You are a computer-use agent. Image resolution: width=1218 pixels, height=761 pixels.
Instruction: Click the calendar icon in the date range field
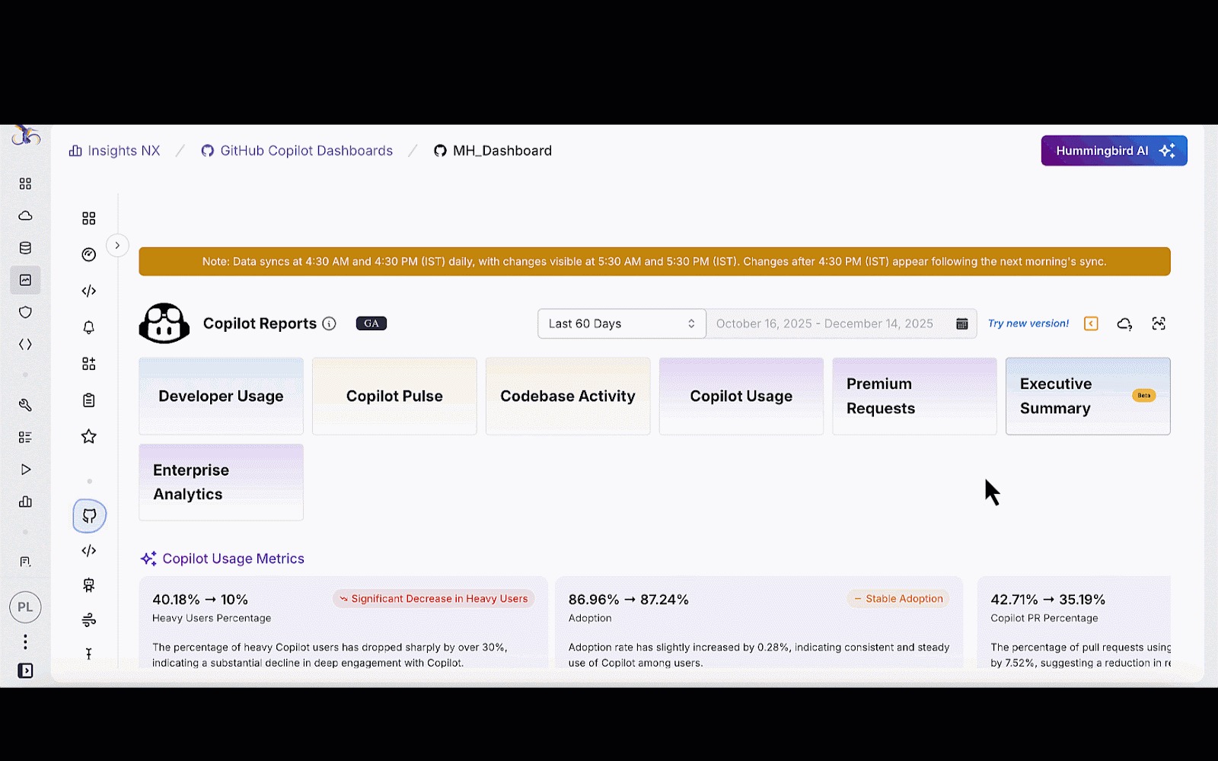coord(961,324)
